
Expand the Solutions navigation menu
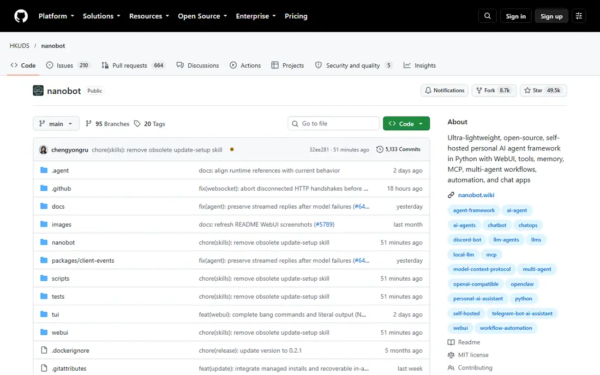(101, 16)
